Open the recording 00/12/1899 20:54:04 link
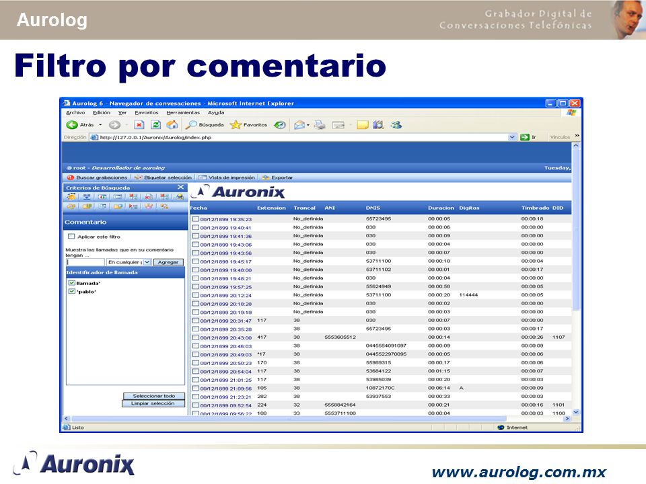 click(226, 371)
